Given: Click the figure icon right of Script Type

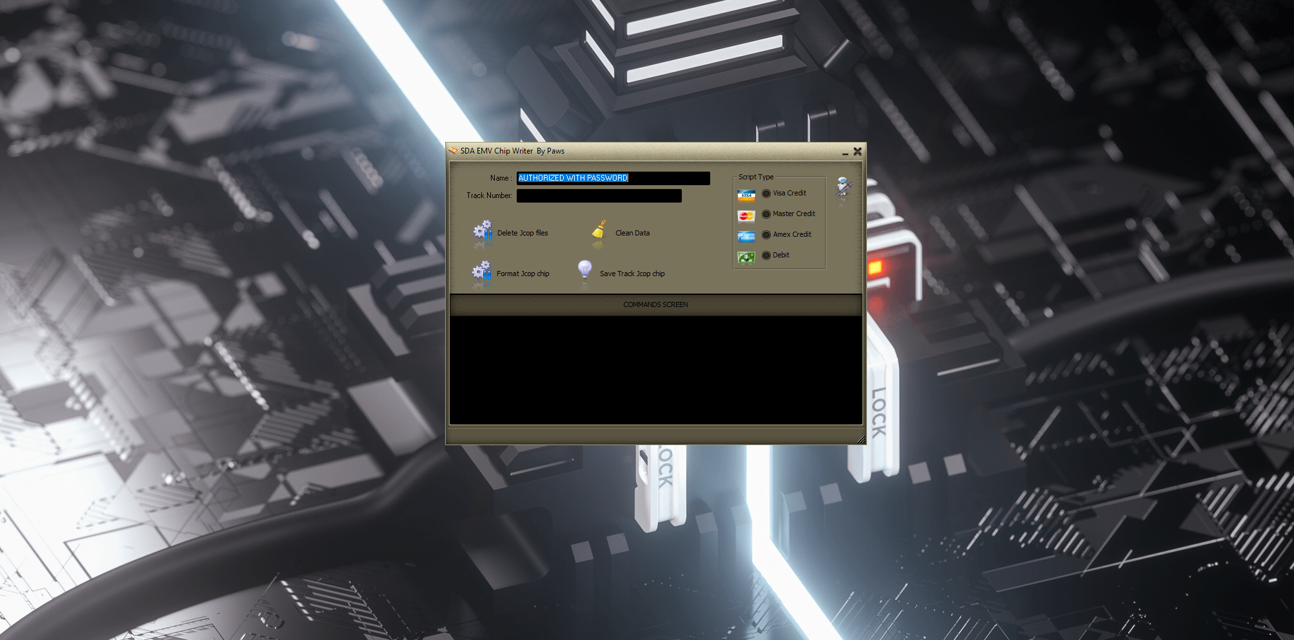Looking at the screenshot, I should pyautogui.click(x=843, y=186).
